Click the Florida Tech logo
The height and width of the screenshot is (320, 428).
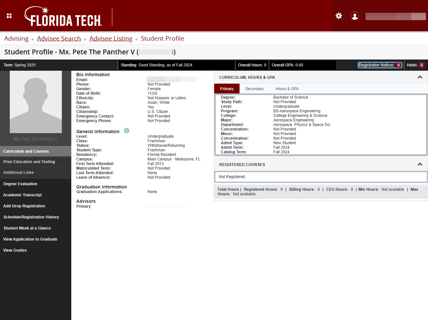(63, 16)
